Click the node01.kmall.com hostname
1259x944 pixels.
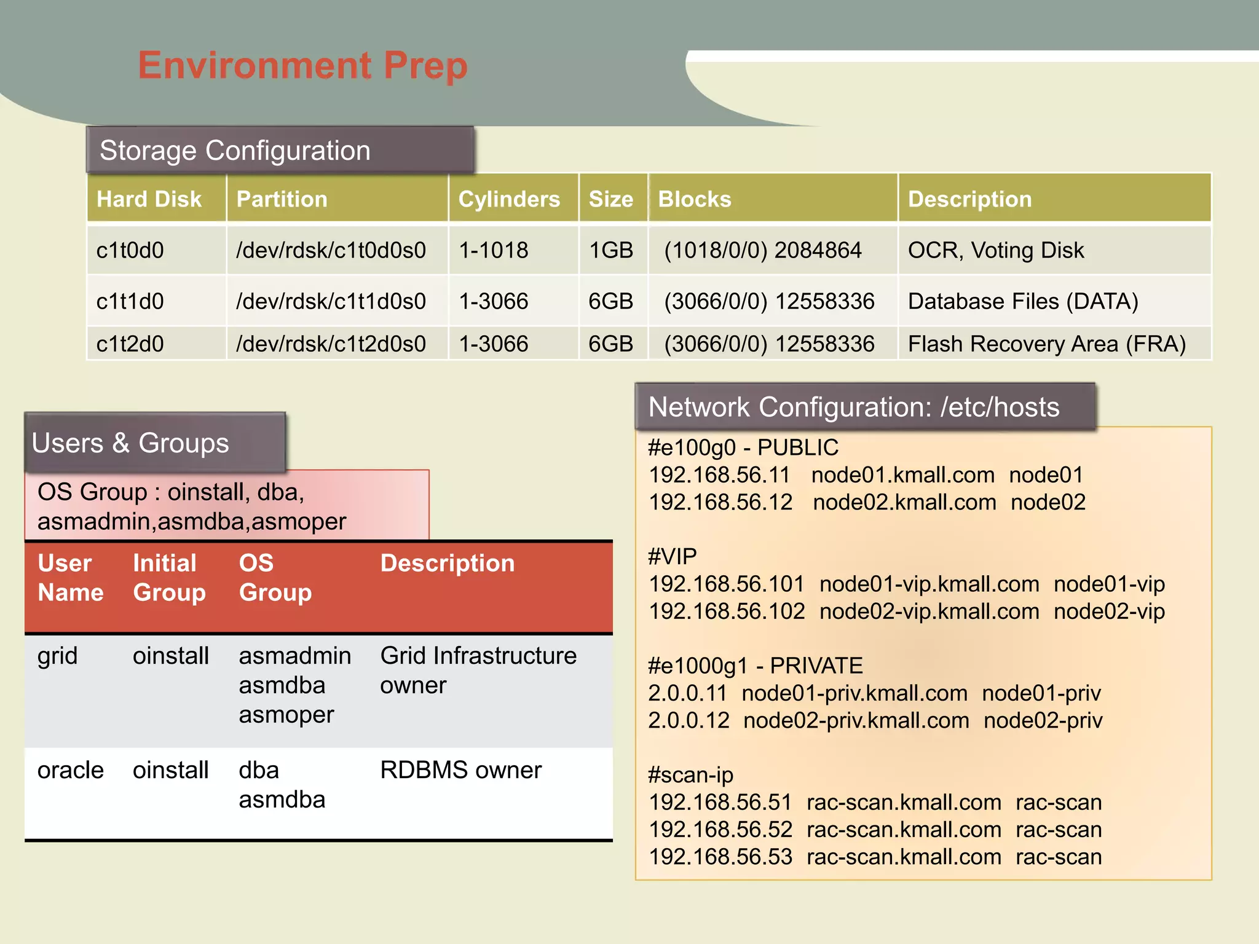coord(903,475)
